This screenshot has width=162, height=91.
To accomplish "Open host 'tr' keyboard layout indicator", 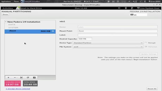I will coord(129,2).
